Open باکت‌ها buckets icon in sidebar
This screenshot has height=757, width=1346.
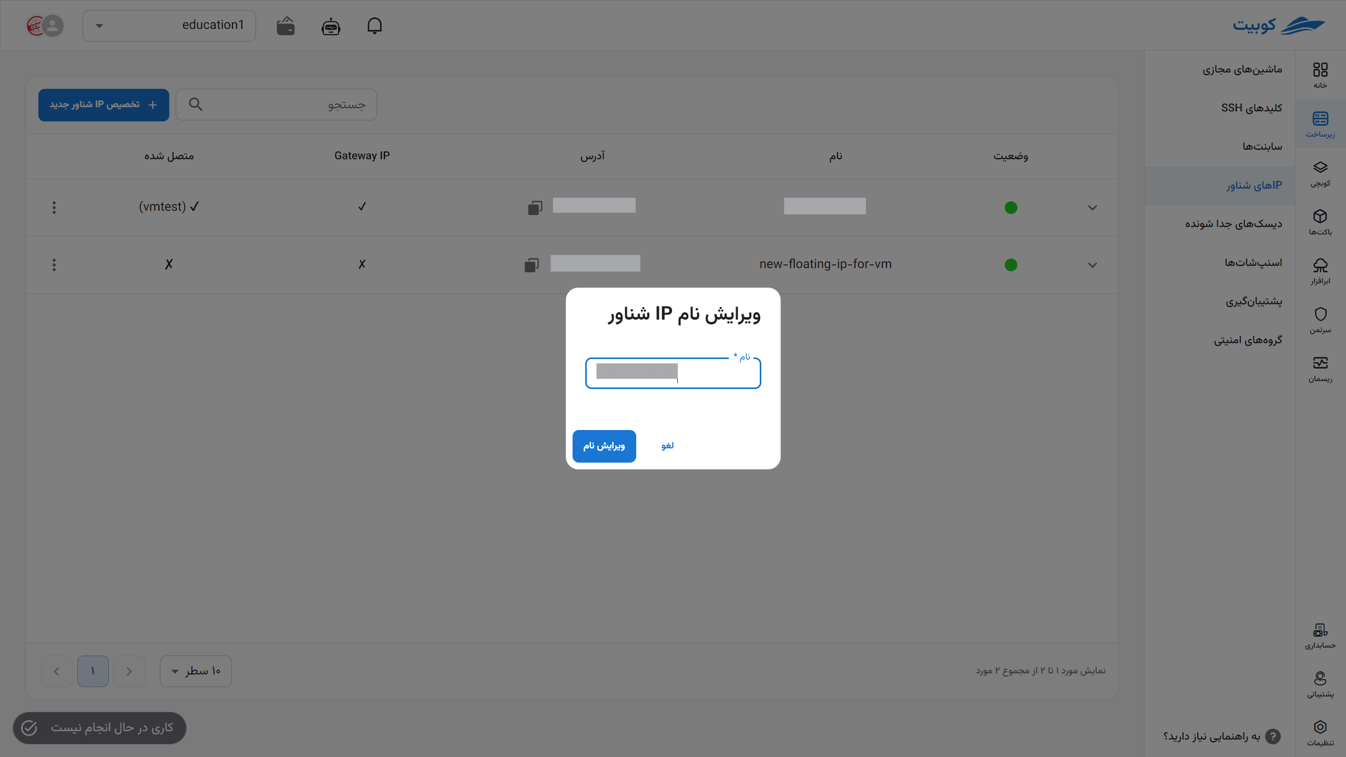coord(1320,222)
